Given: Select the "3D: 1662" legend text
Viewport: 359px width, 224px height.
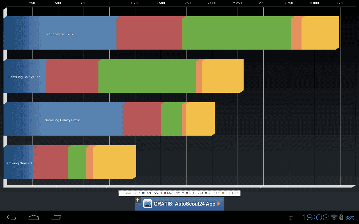Looking at the screenshot, I should 232,193.
